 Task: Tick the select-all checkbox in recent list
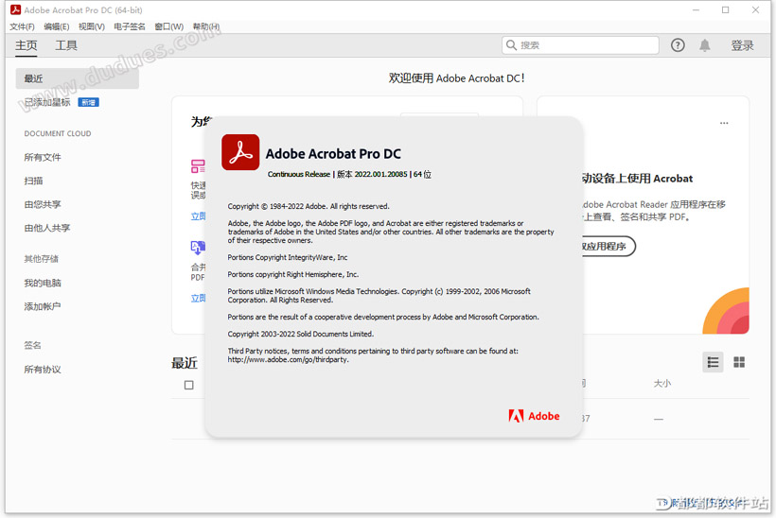(x=188, y=385)
